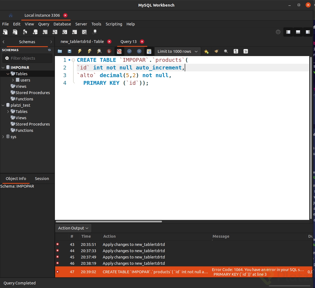The height and width of the screenshot is (288, 315).
Task: Toggle invisible characters display
Action: pyautogui.click(x=236, y=51)
